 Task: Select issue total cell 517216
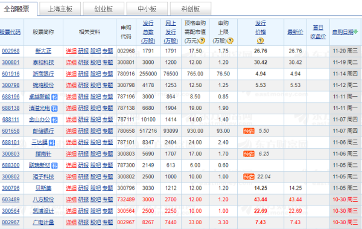point(148,131)
